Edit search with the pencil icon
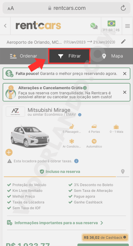This screenshot has height=246, width=133. pyautogui.click(x=123, y=42)
